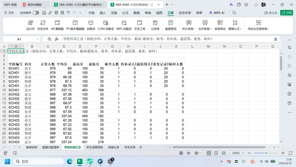
Task: Open the Name Box dropdown arrow
Action: [37, 39]
